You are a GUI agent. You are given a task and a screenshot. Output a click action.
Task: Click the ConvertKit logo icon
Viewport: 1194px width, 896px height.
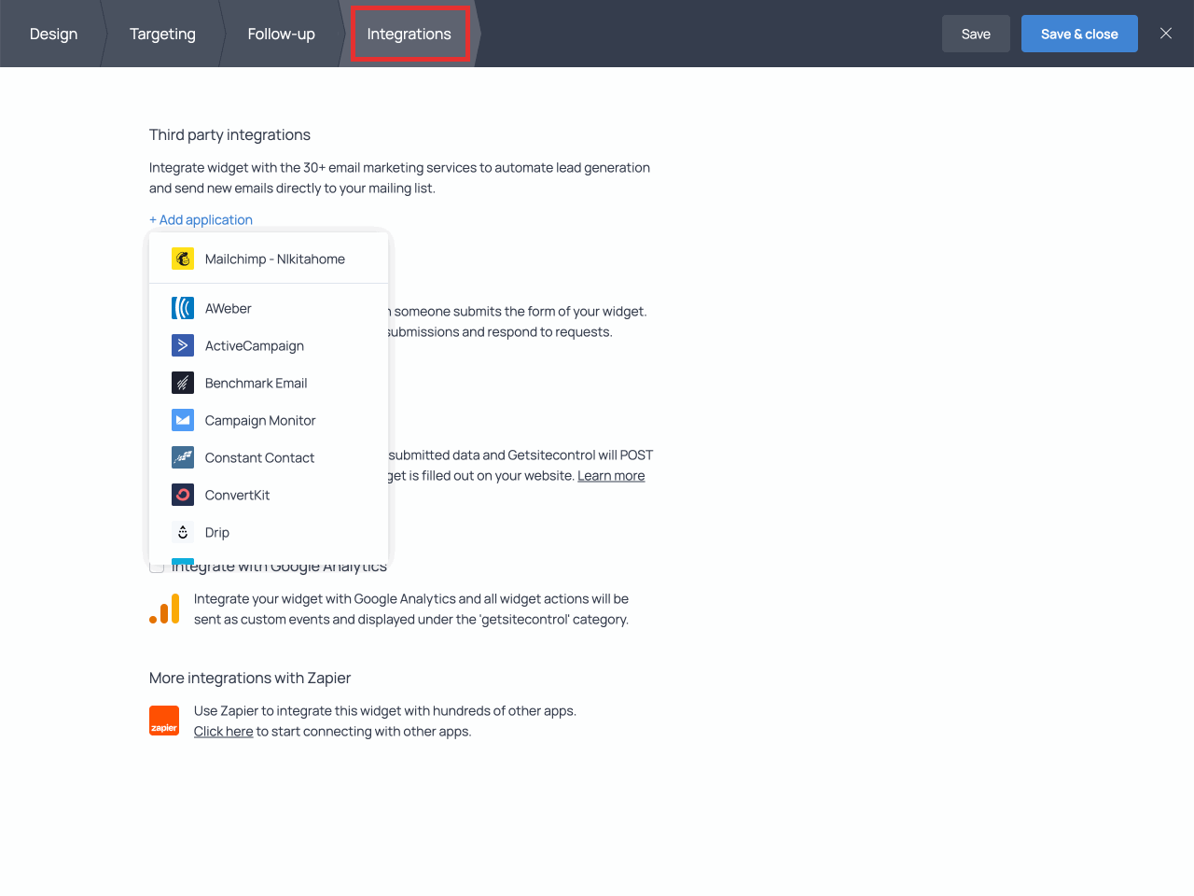pyautogui.click(x=183, y=495)
